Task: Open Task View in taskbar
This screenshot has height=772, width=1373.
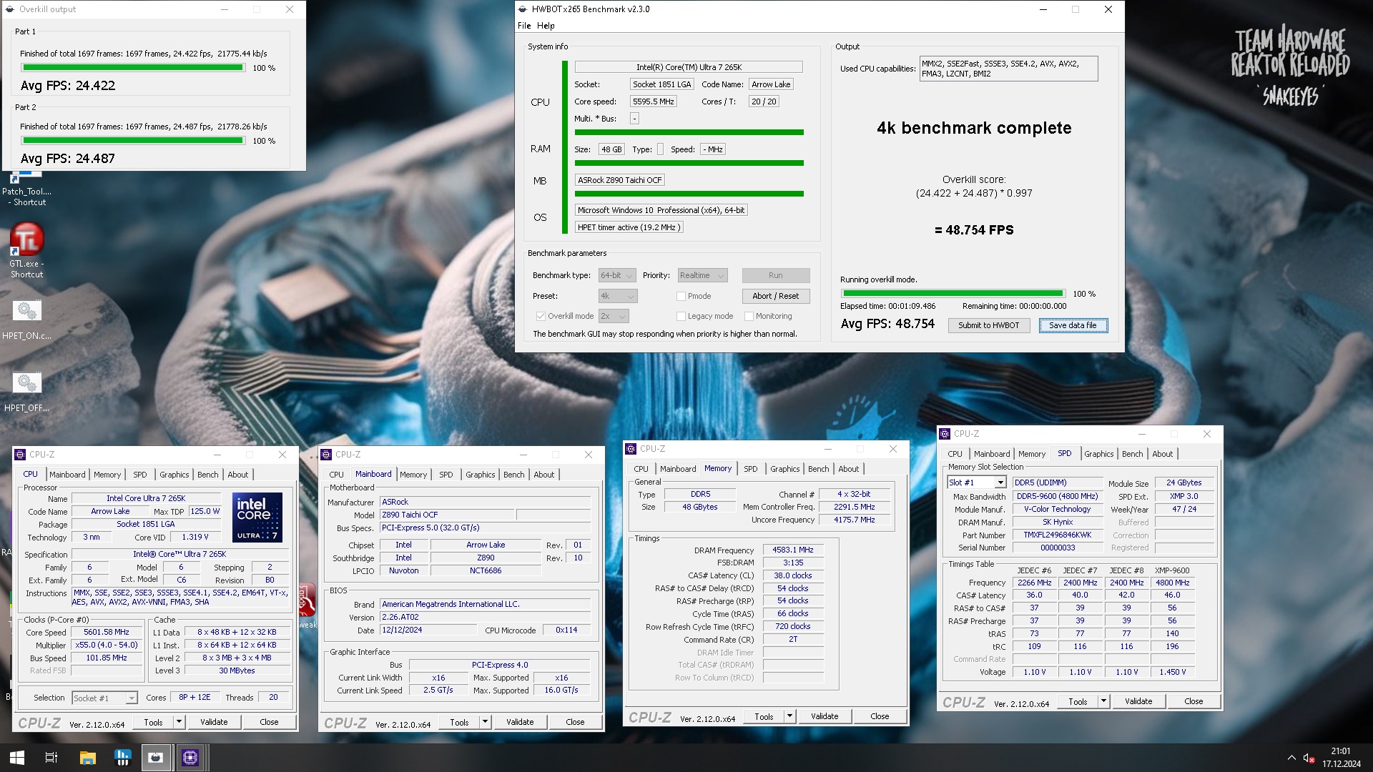Action: (51, 758)
